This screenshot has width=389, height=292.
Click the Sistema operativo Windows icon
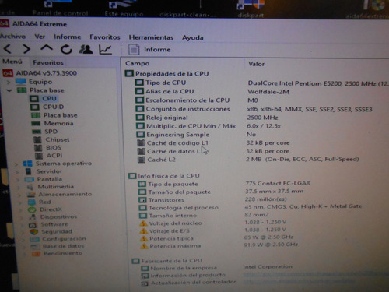tap(27, 164)
